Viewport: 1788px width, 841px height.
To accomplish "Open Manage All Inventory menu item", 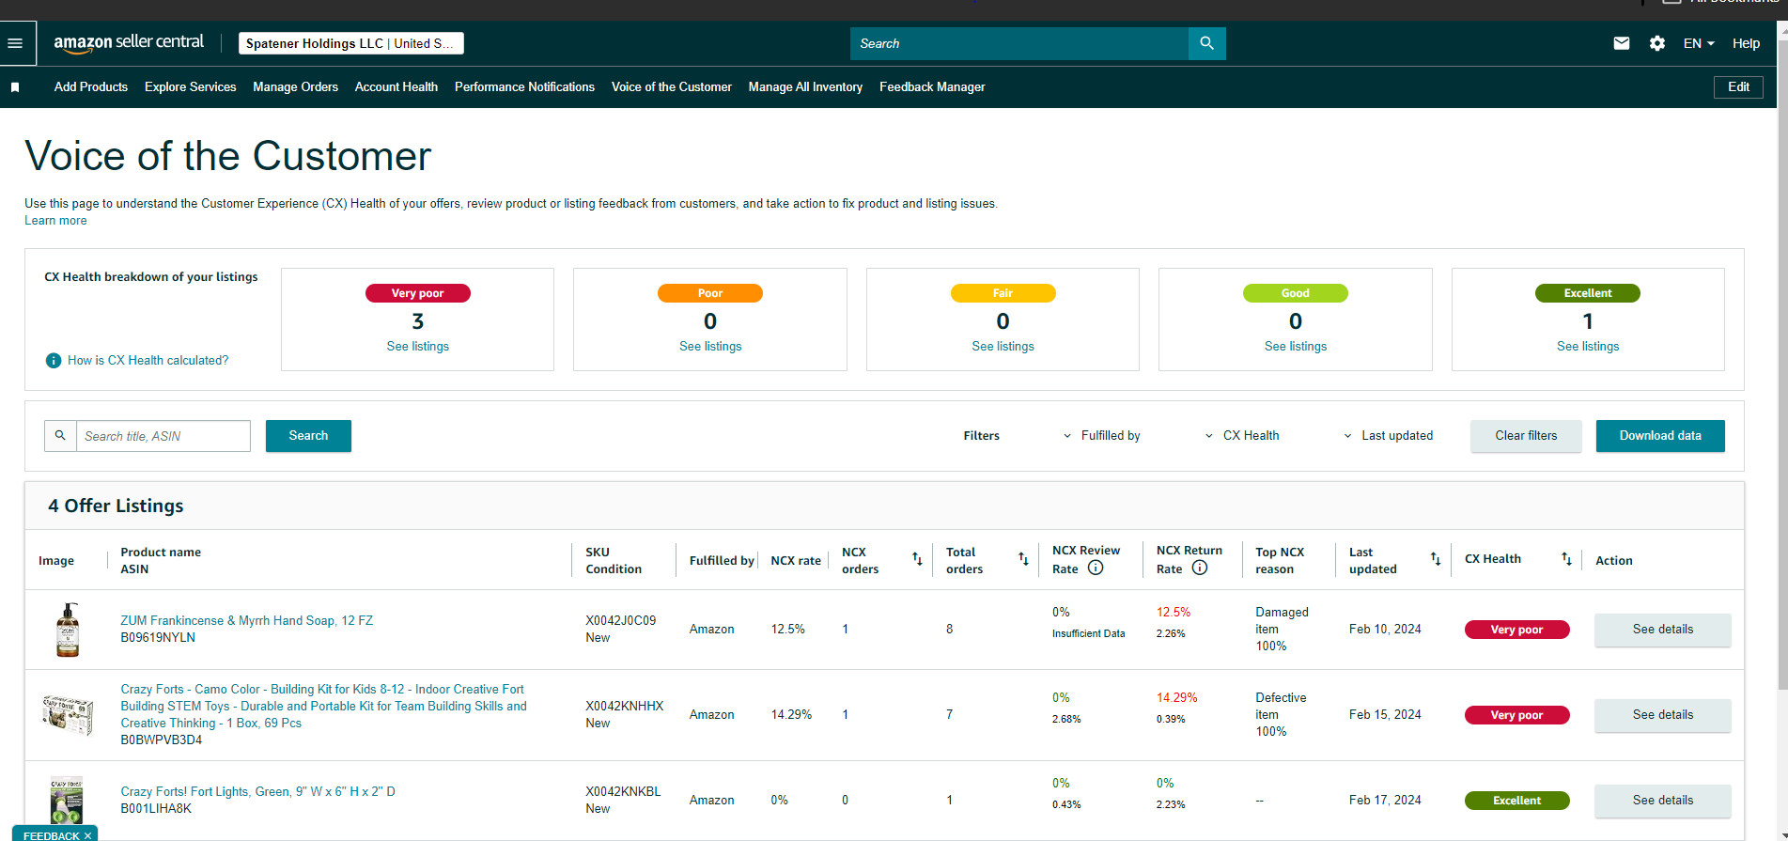I will click(x=805, y=87).
